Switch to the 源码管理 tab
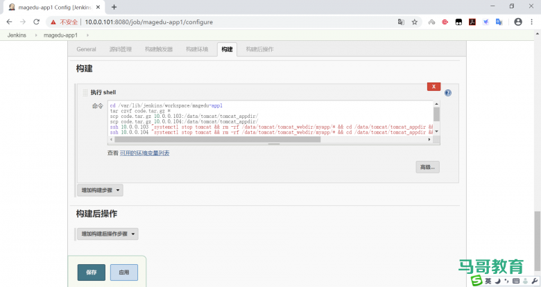 (x=121, y=49)
